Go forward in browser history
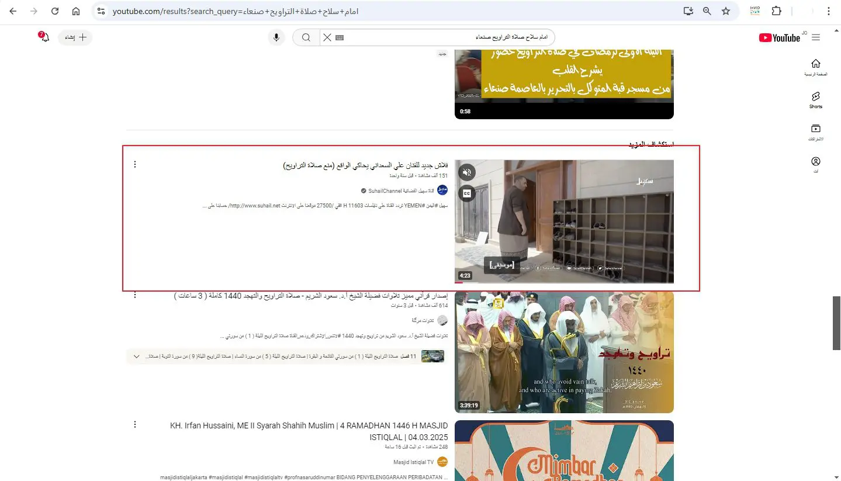This screenshot has height=481, width=841. (34, 11)
